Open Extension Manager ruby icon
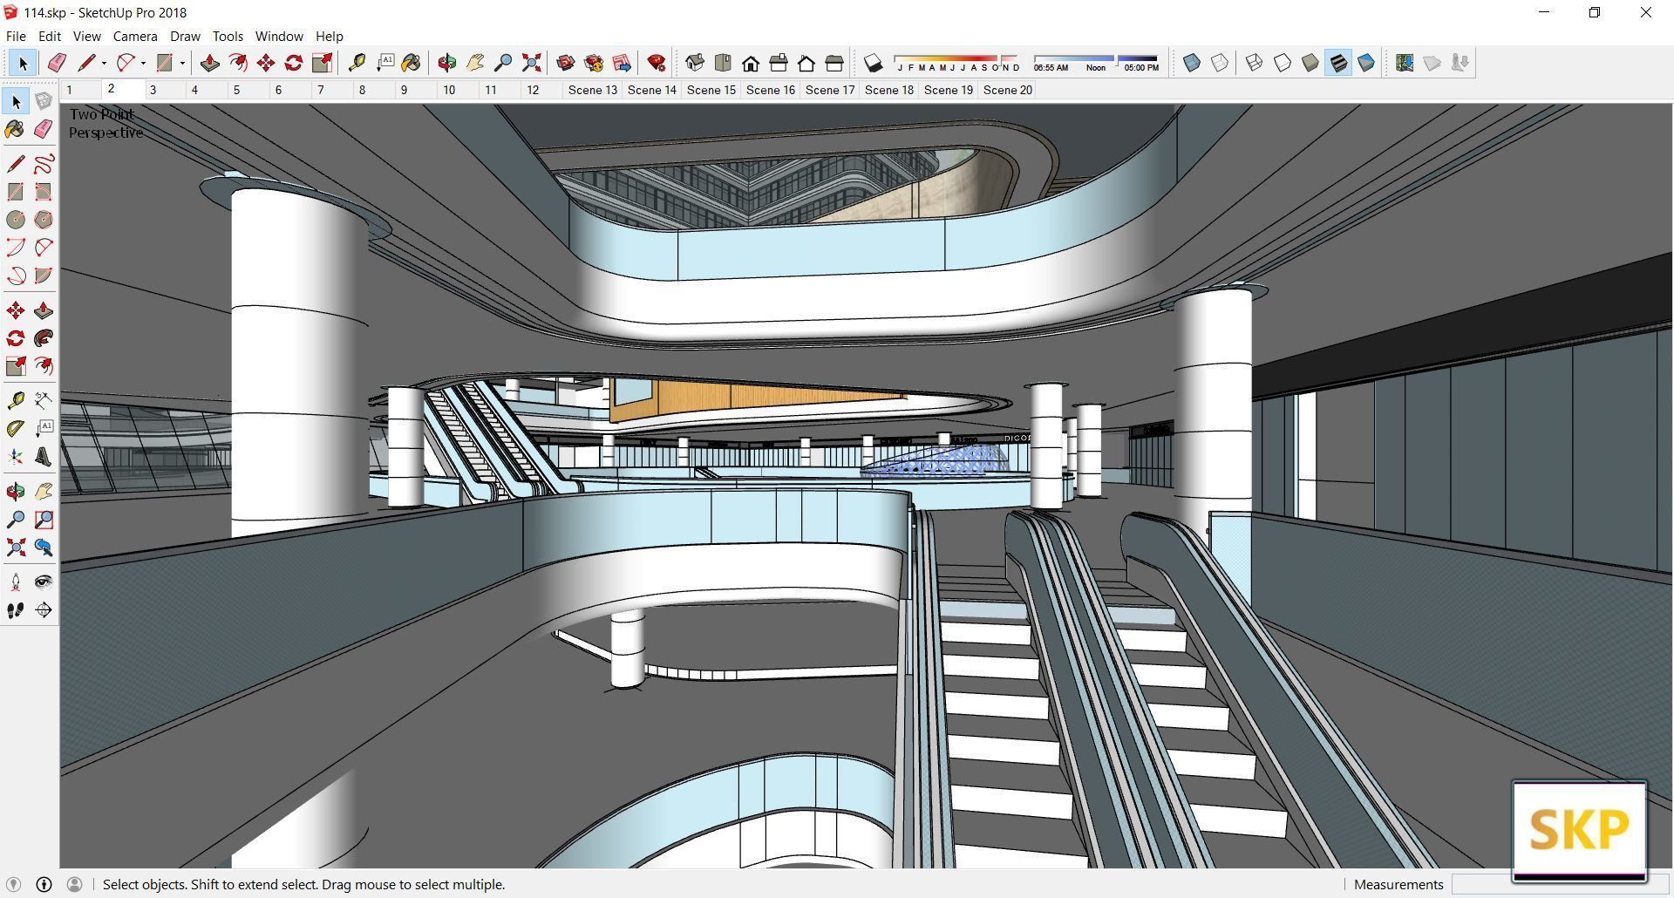The height and width of the screenshot is (898, 1674). [x=657, y=63]
